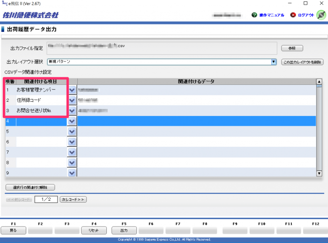Expand dropdown for row 5

72,131
